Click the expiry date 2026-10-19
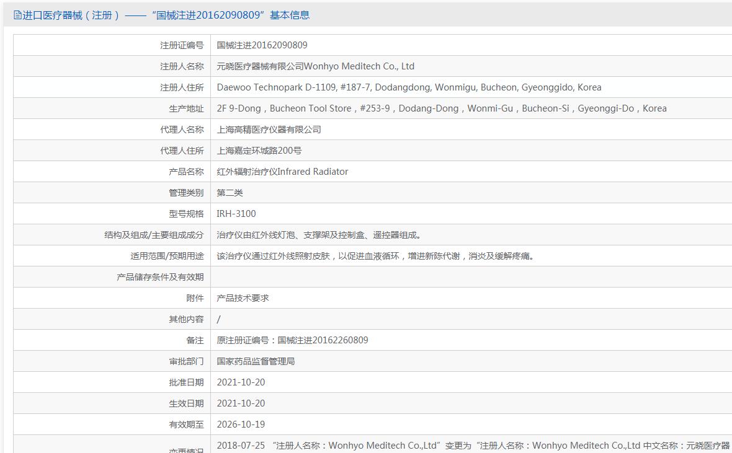This screenshot has height=453, width=732. coord(241,424)
